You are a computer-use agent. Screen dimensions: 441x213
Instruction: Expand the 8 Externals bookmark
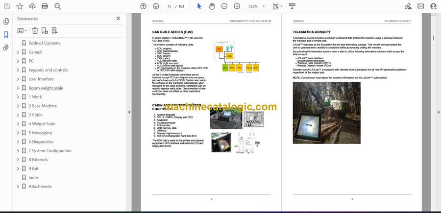[x=18, y=160]
